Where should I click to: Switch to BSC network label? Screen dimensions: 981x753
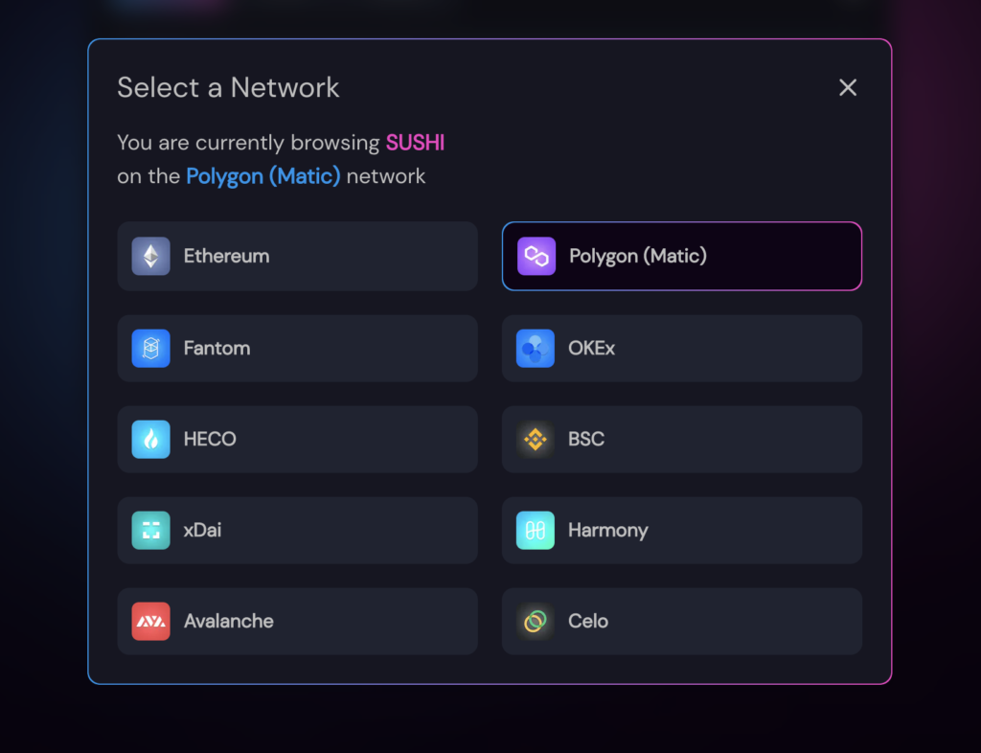click(x=586, y=439)
